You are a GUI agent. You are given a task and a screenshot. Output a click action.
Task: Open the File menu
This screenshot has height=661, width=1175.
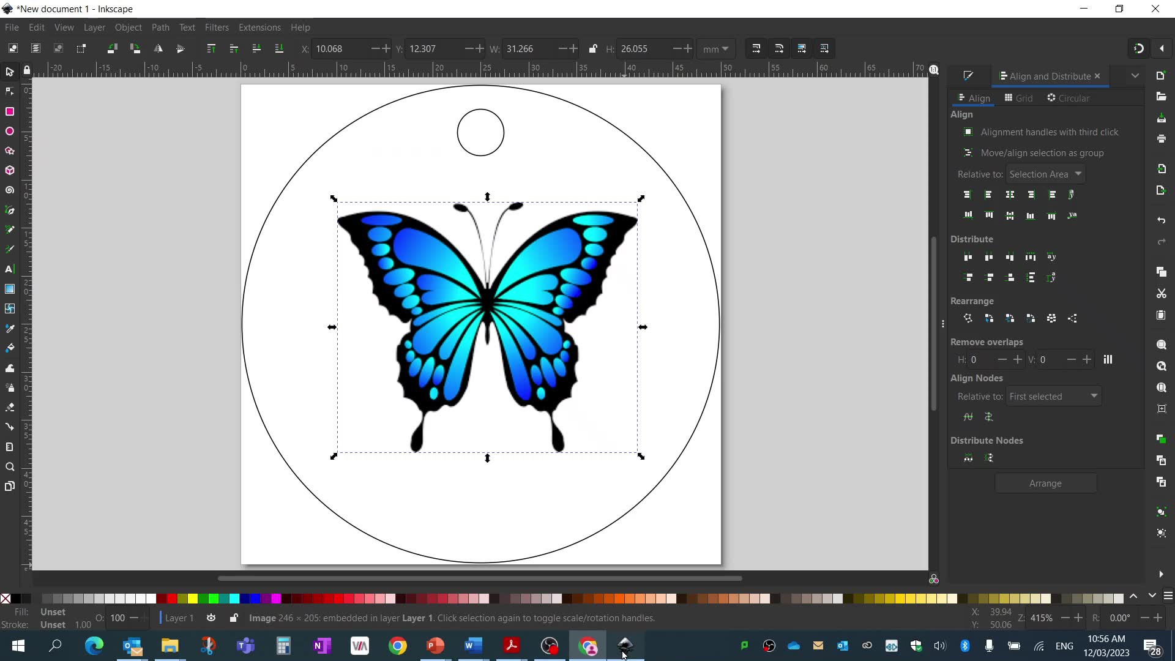12,28
